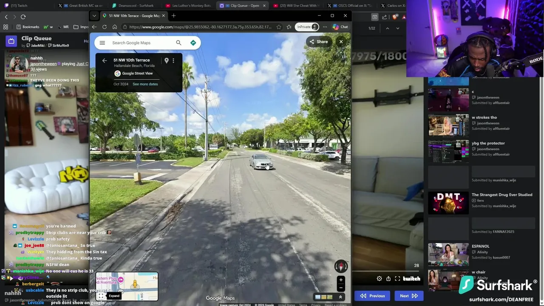Switch to Will She Cheat With tab
The width and height of the screenshot is (544, 306).
[x=297, y=6]
